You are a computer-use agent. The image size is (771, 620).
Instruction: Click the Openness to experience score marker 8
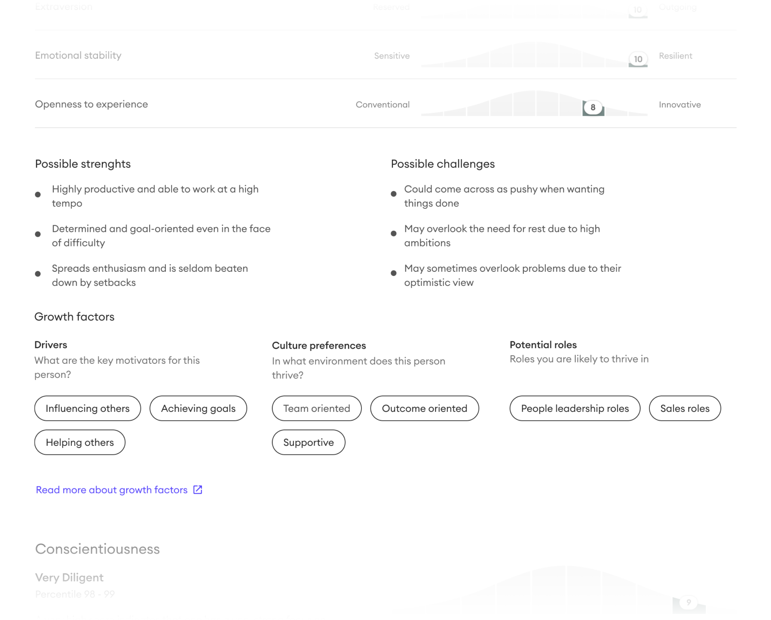593,107
